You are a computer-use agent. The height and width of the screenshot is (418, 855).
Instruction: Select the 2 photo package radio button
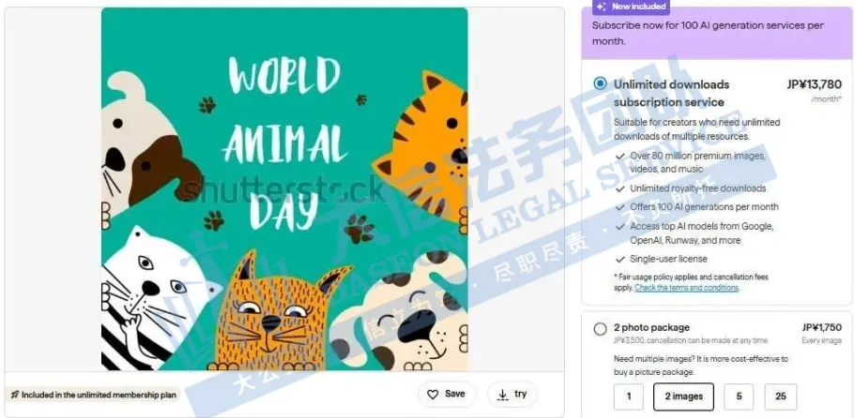coord(601,329)
